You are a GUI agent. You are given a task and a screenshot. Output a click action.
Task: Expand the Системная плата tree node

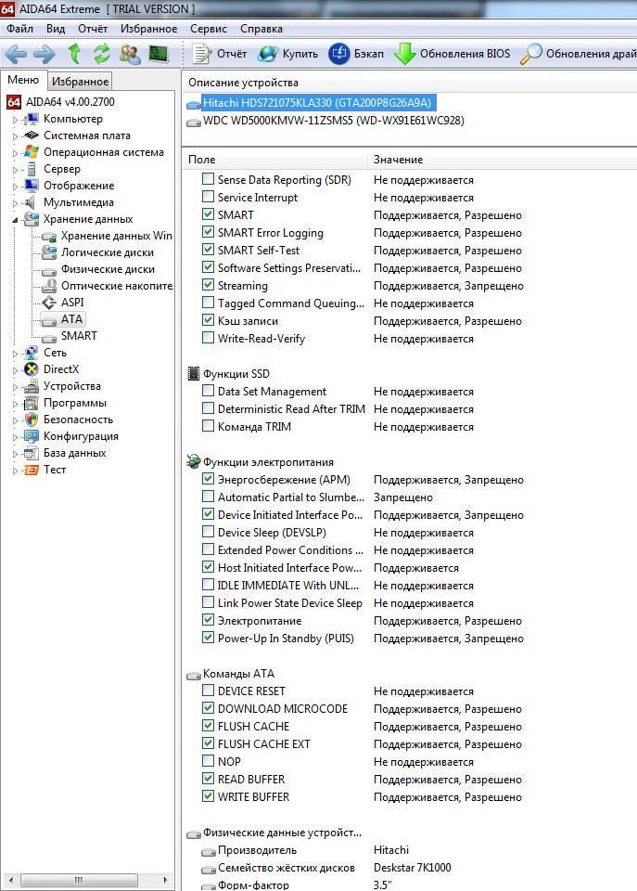(x=16, y=136)
